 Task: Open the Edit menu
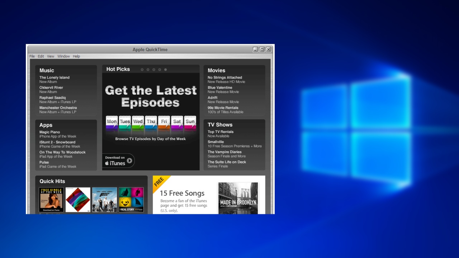coord(41,56)
